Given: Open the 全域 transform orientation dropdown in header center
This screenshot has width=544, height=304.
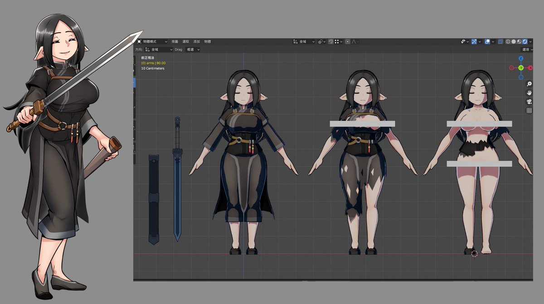Looking at the screenshot, I should coord(304,42).
